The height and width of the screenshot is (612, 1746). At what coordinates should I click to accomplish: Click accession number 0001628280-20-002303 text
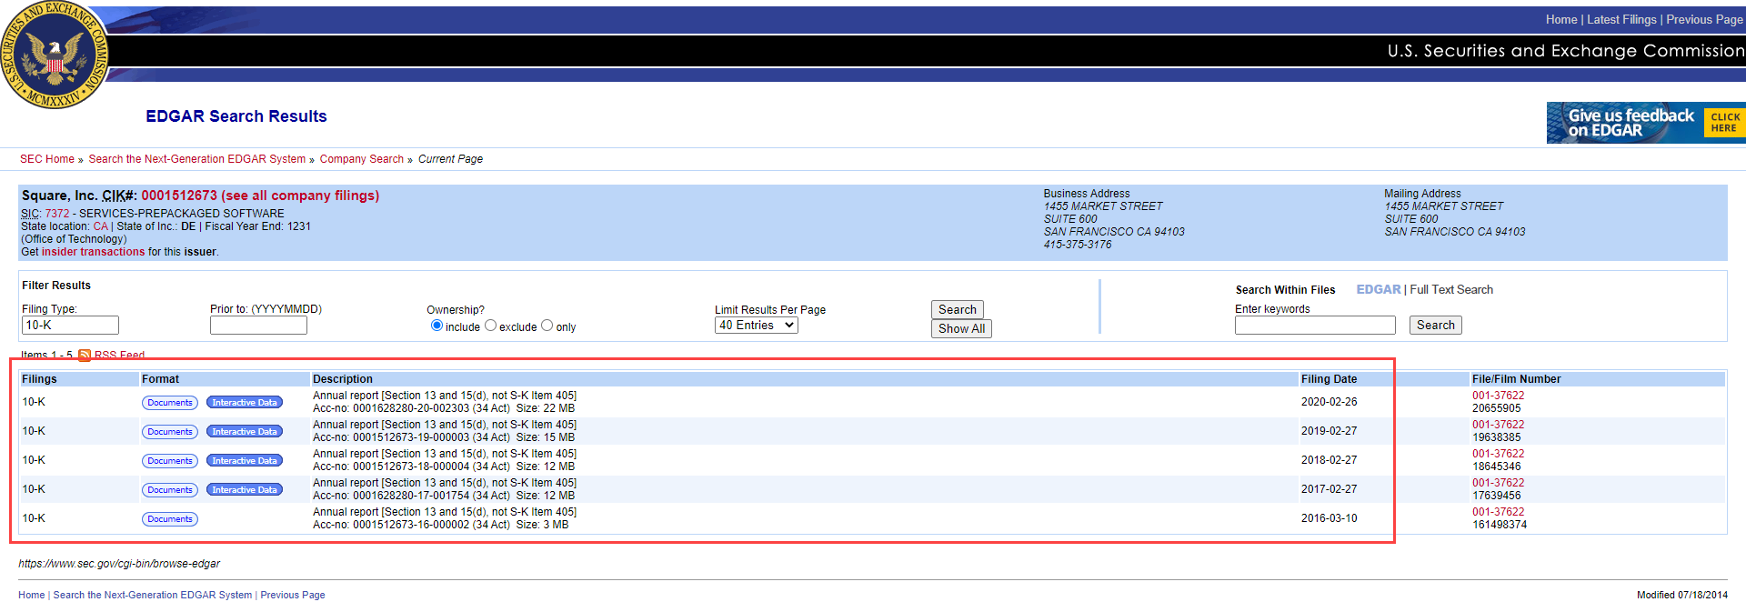coord(411,408)
